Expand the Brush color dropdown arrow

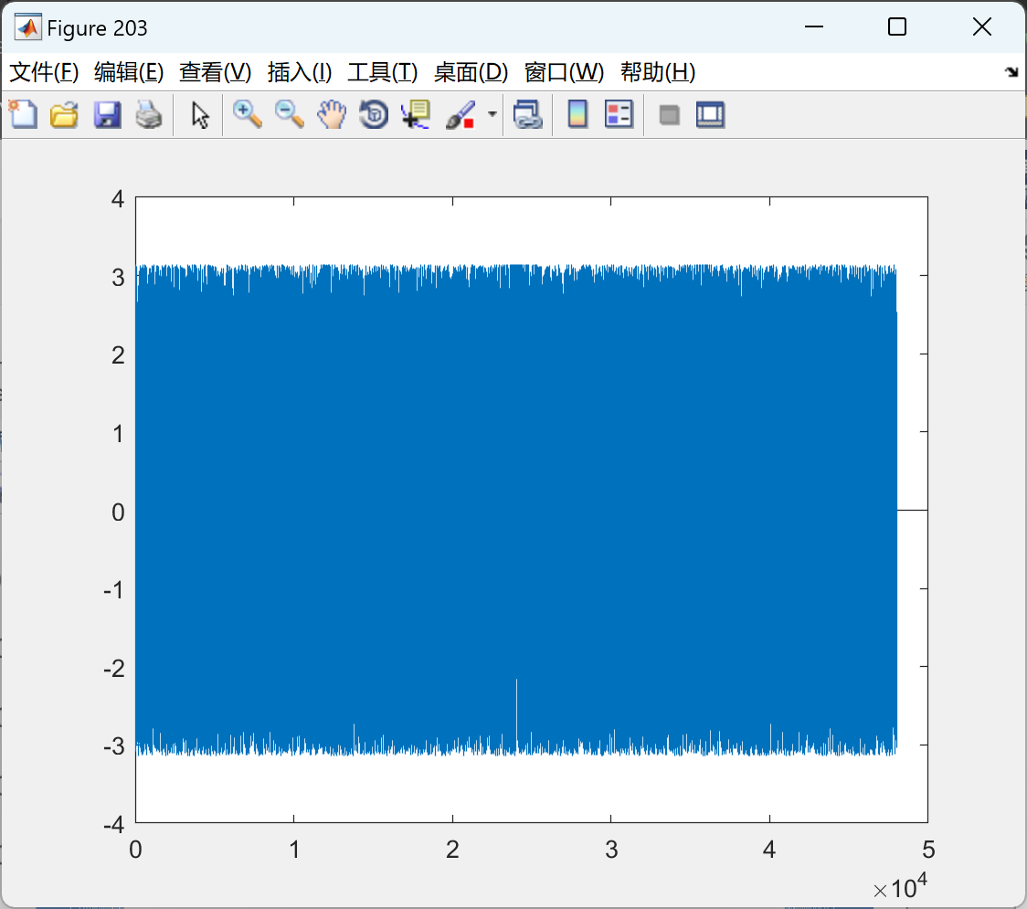click(492, 114)
